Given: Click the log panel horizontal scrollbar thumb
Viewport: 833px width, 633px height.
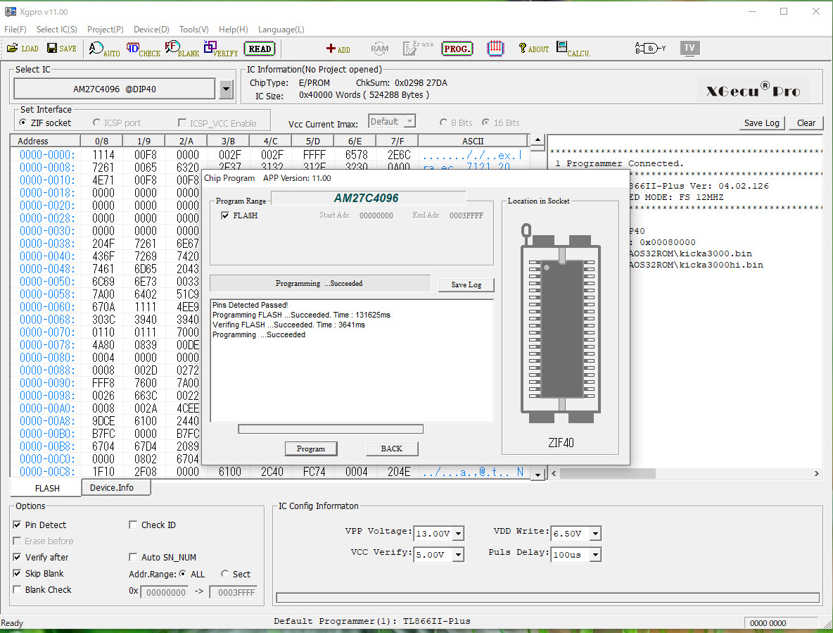Looking at the screenshot, I should click(607, 473).
